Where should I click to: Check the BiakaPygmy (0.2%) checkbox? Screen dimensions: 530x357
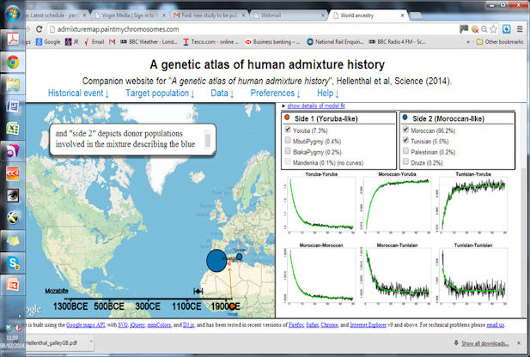[288, 151]
